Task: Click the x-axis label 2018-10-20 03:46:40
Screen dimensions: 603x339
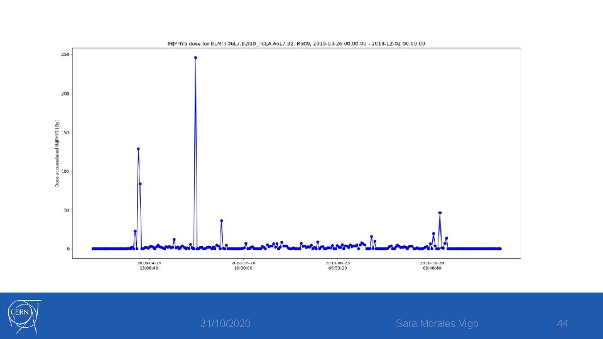Action: [432, 266]
